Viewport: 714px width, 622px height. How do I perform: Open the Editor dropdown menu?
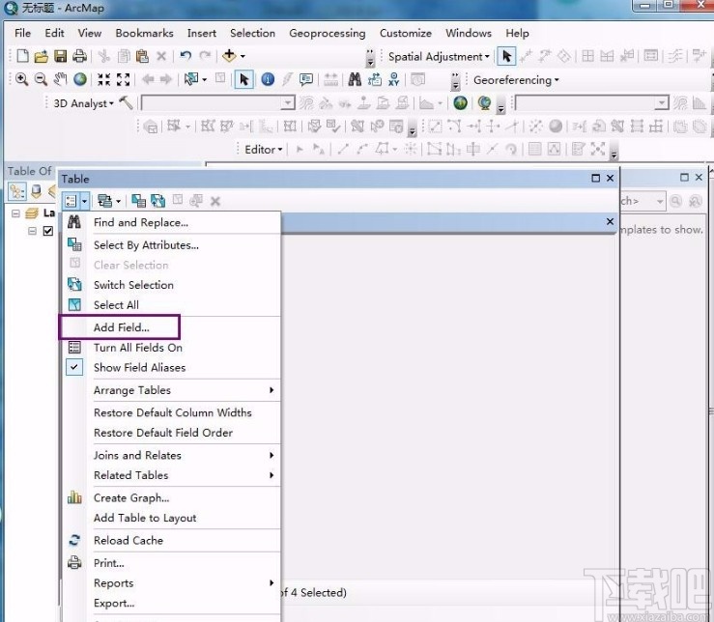coord(264,150)
